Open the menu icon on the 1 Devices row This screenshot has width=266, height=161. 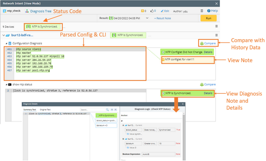[216, 26]
